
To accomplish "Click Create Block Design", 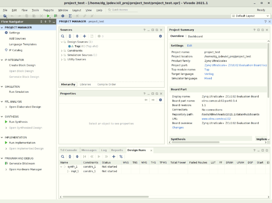I will click(x=22, y=65).
